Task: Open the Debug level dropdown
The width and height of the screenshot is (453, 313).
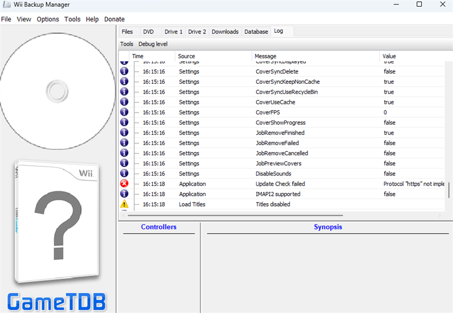Action: pyautogui.click(x=153, y=44)
